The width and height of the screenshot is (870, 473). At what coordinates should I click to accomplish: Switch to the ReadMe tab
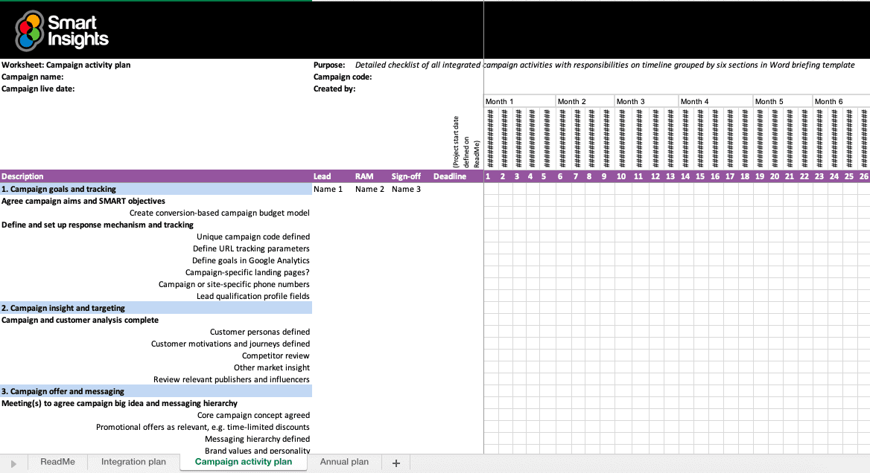coord(57,462)
